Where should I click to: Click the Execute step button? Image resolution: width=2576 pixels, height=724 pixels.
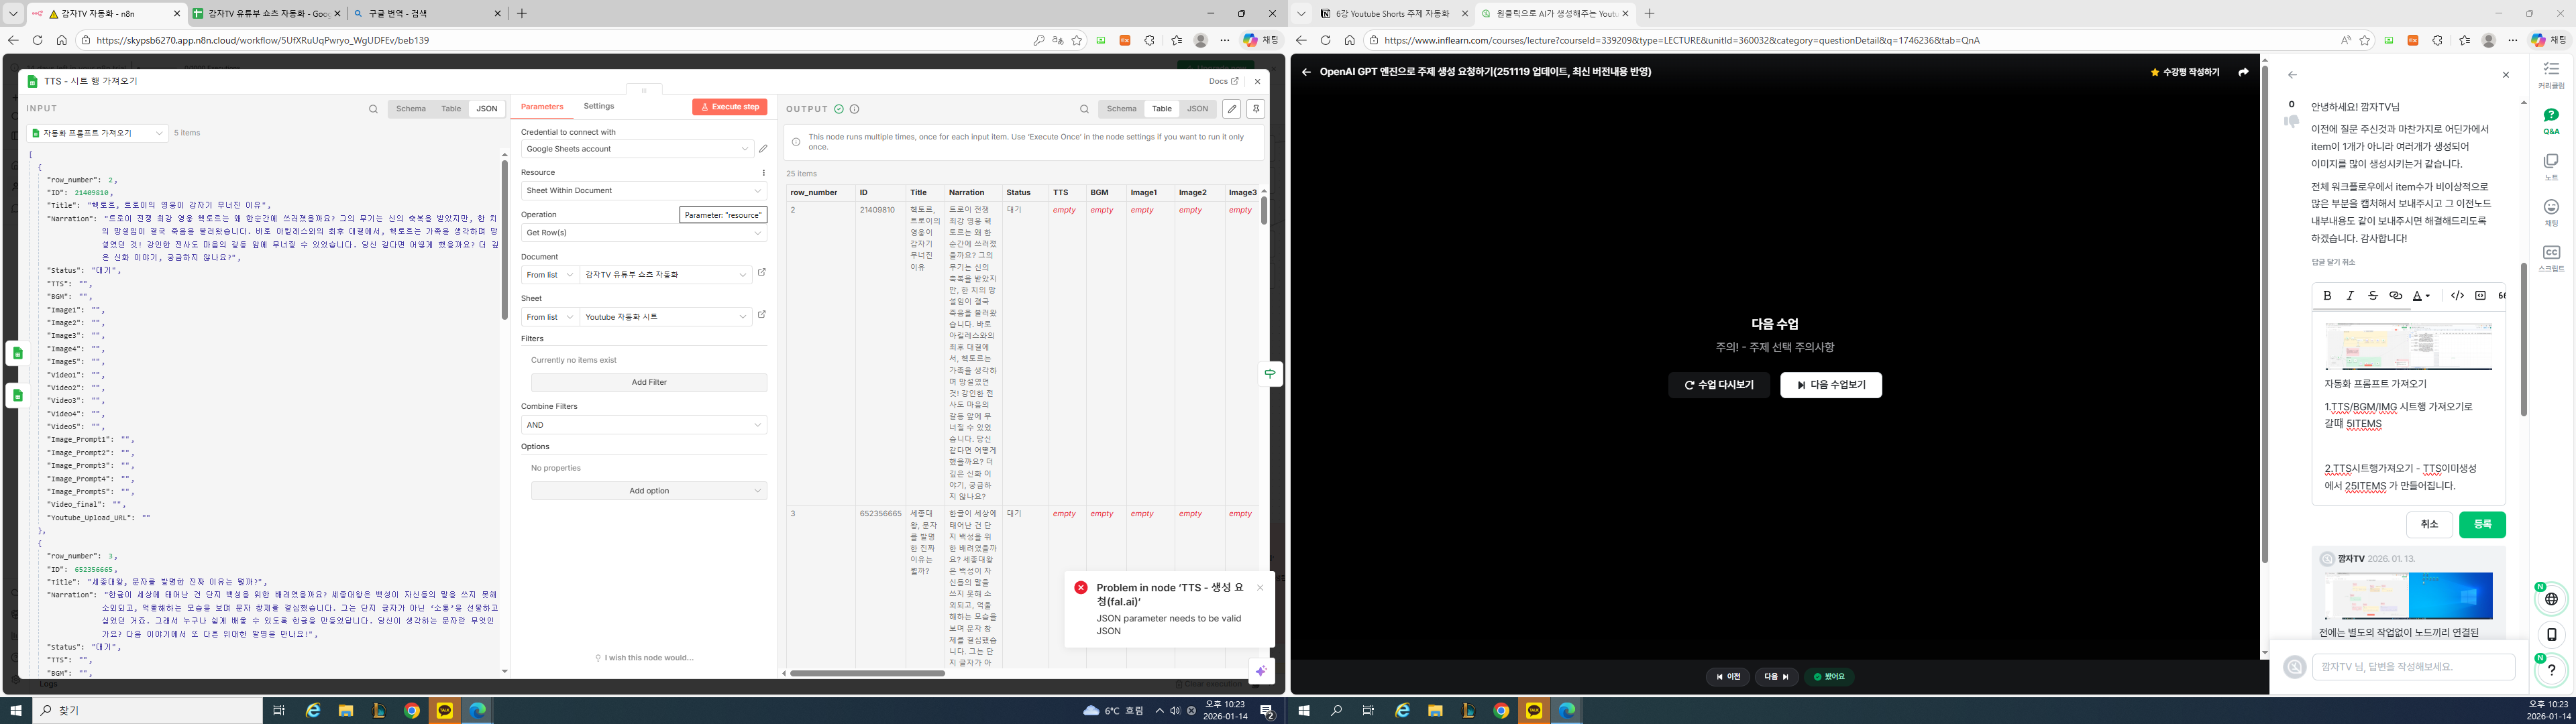point(730,107)
